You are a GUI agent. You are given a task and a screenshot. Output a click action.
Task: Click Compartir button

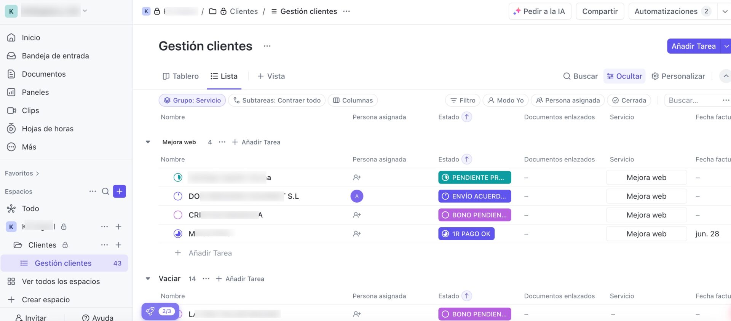tap(600, 11)
